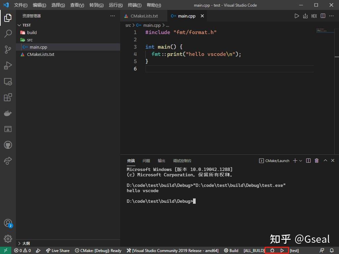Place cursor on empty line 6
Screen dimensions: 339x254
(230, 69)
